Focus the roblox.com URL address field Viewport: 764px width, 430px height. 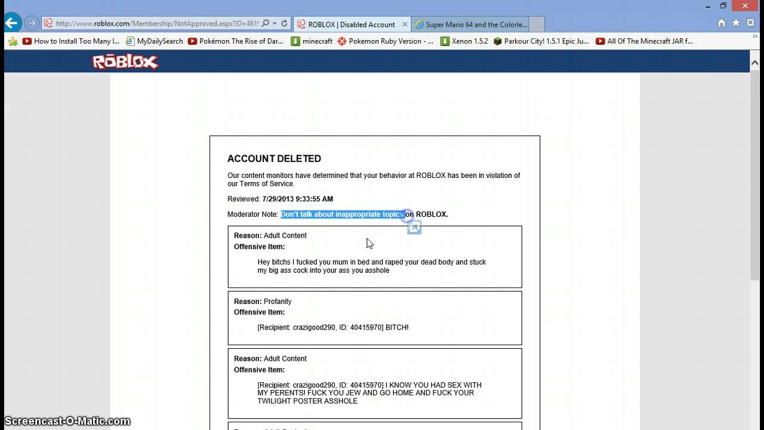(157, 24)
